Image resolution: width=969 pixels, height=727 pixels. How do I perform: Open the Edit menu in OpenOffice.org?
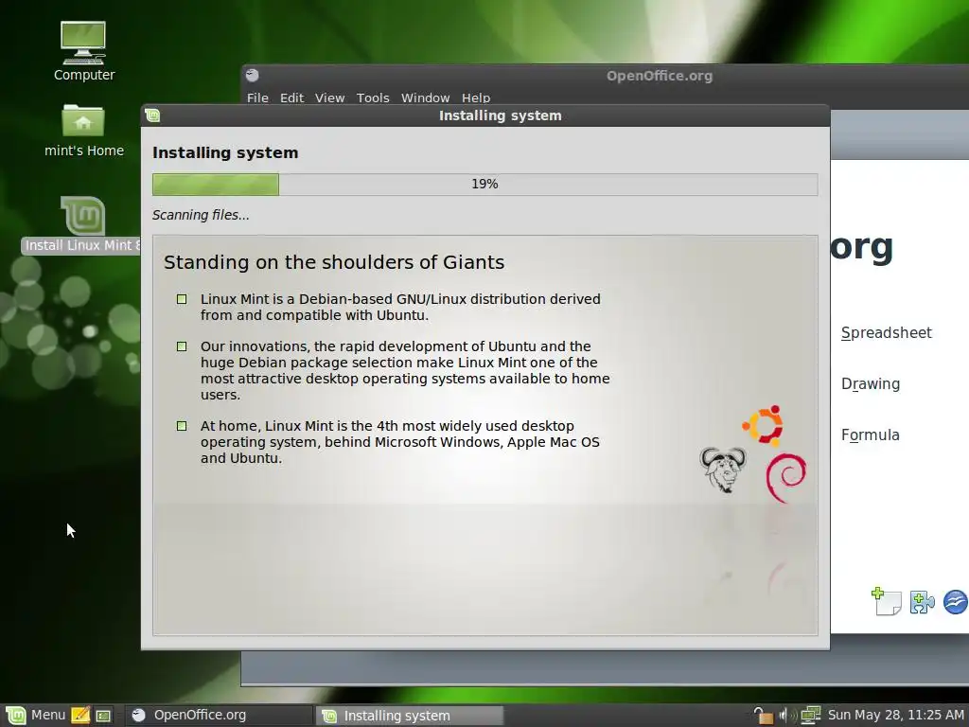pyautogui.click(x=291, y=98)
